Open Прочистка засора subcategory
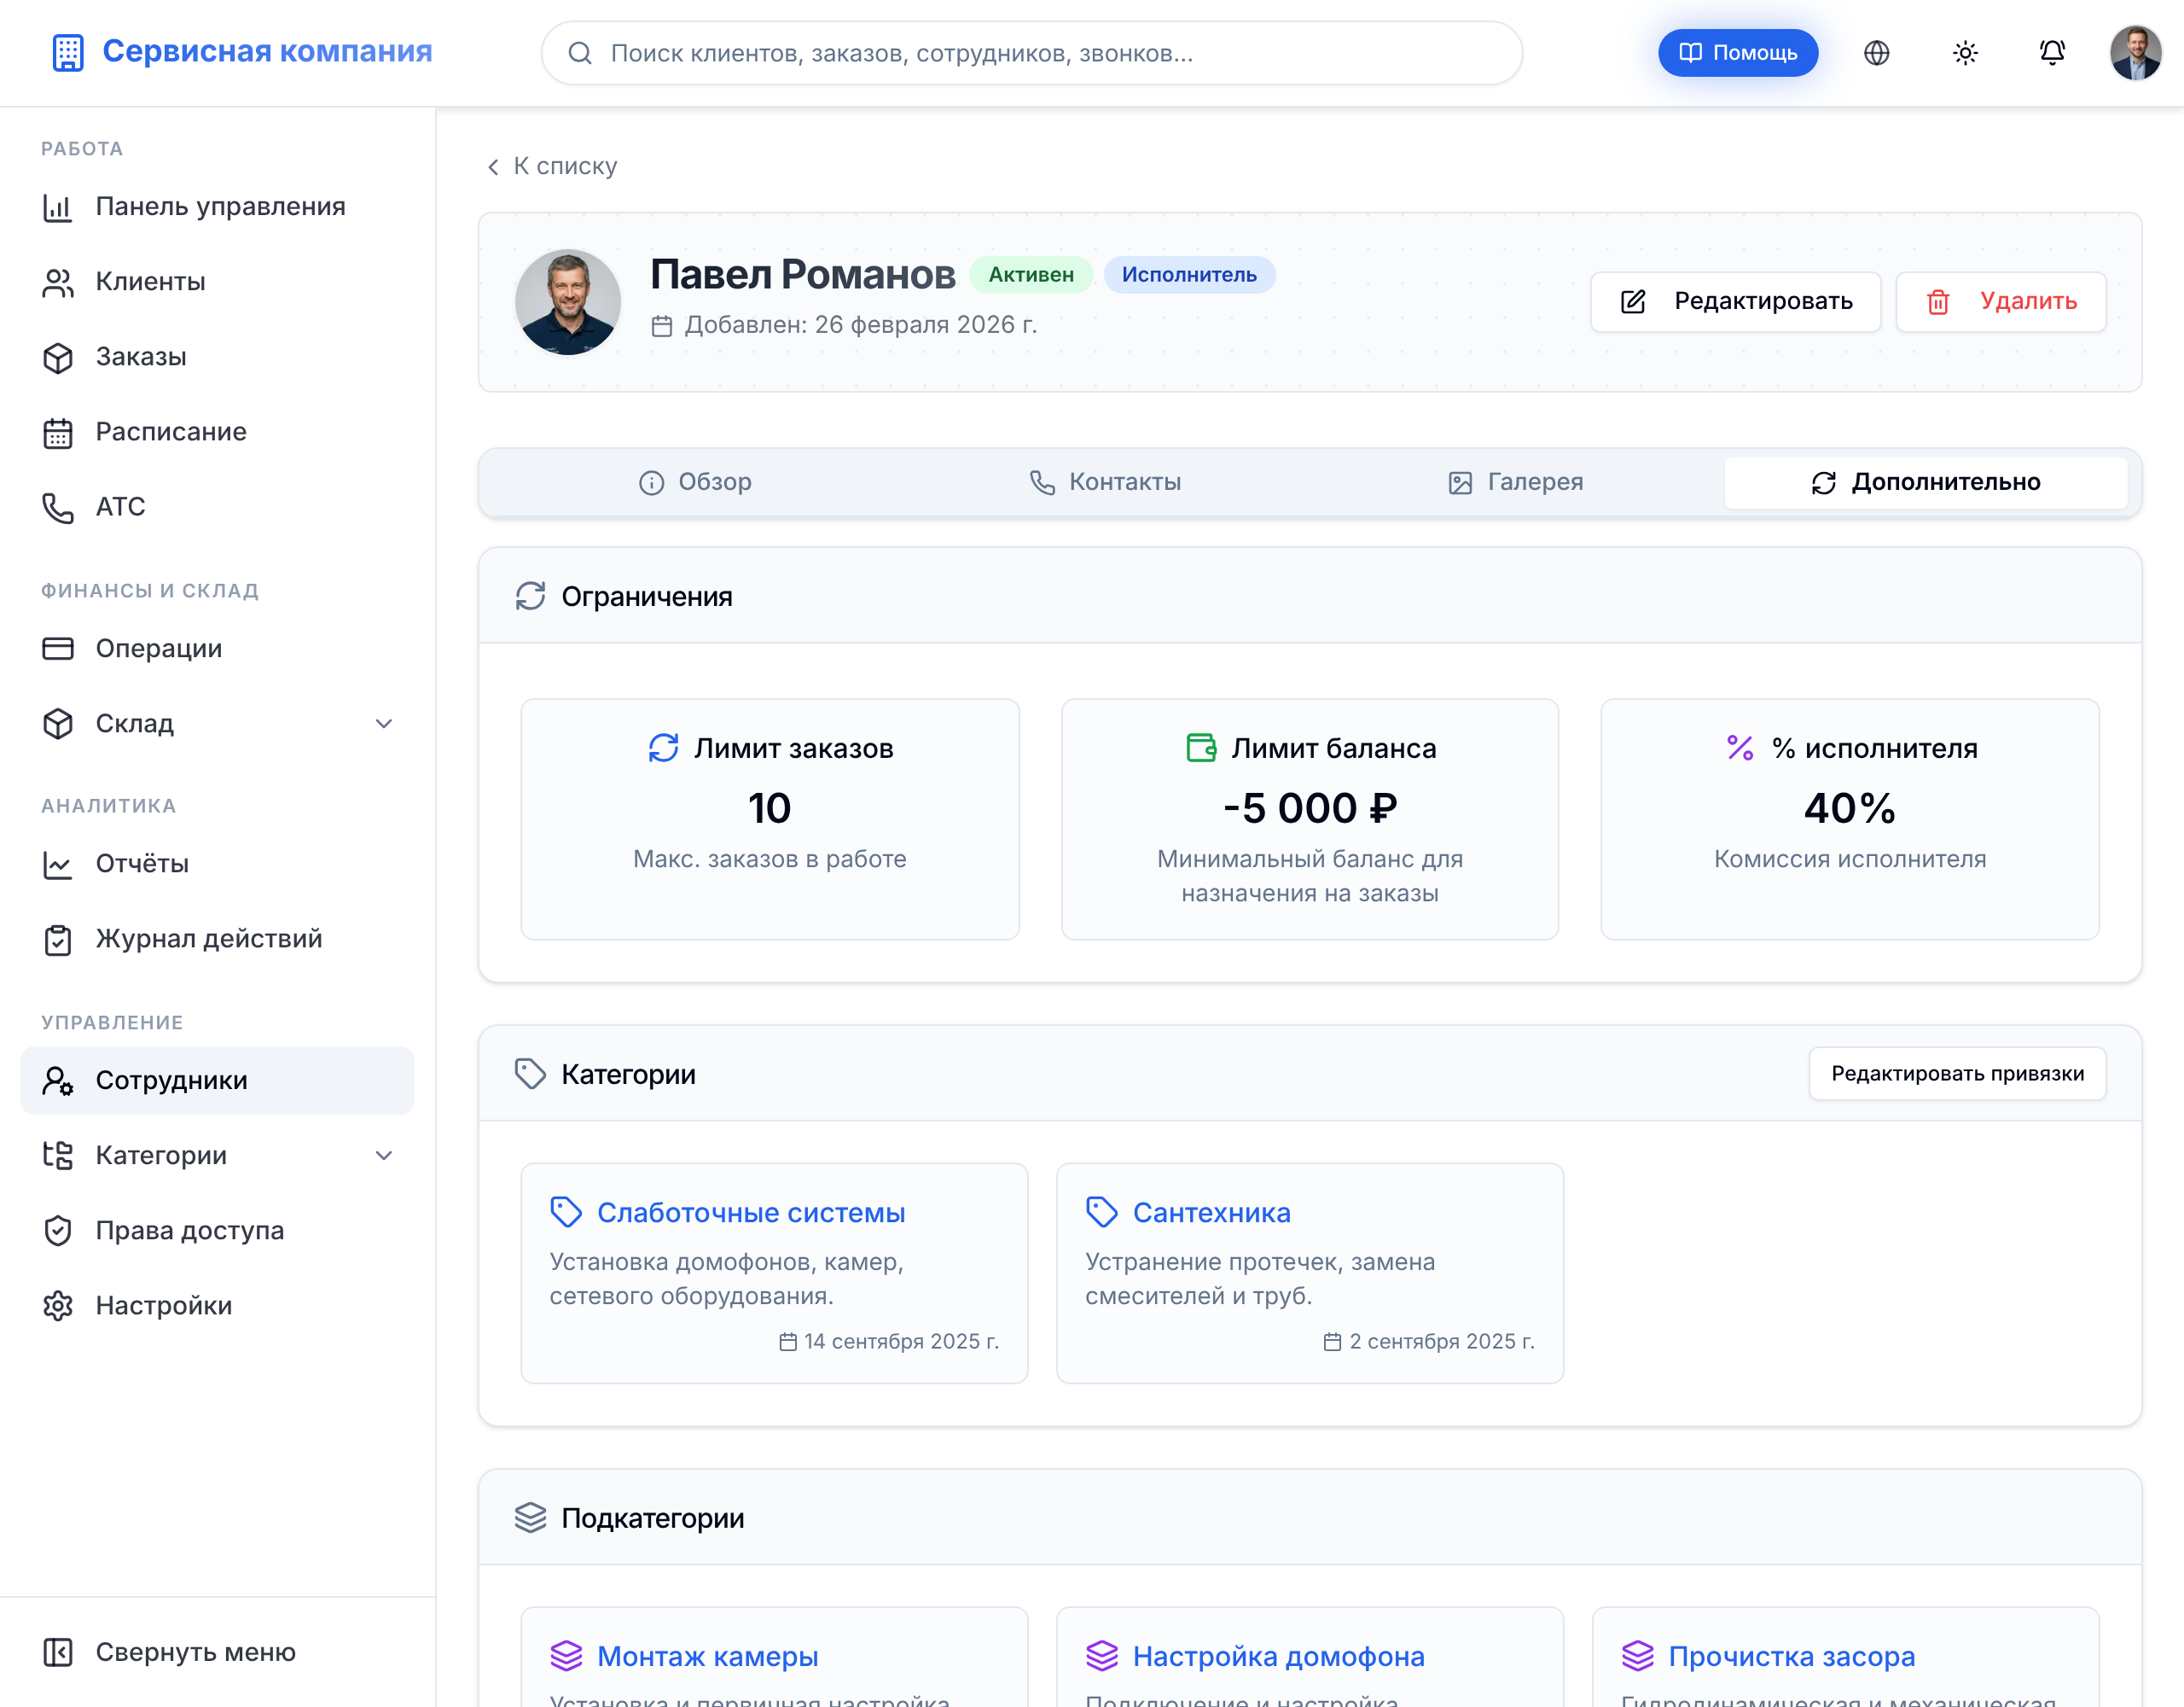Image resolution: width=2184 pixels, height=1707 pixels. (x=1792, y=1657)
